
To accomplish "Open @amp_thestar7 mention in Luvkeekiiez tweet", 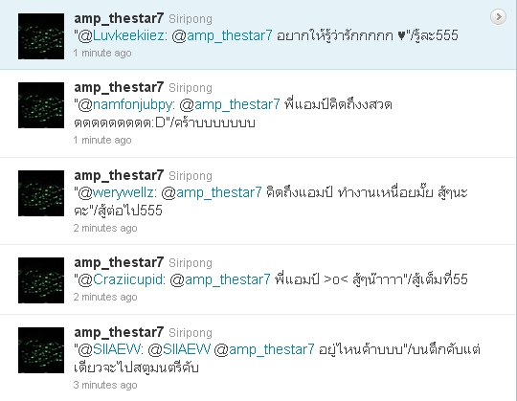I will coord(222,35).
